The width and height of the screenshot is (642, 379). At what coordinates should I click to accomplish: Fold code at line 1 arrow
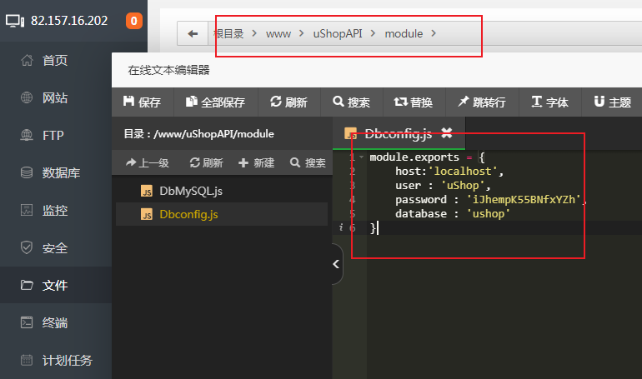point(362,157)
